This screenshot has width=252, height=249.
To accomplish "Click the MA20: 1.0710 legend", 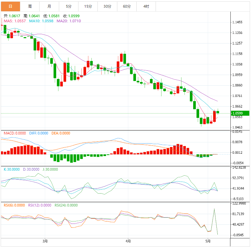I will click(x=69, y=21).
